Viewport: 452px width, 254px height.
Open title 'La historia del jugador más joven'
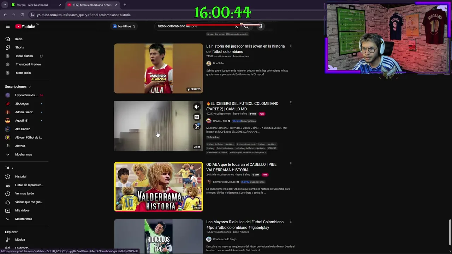click(x=245, y=49)
